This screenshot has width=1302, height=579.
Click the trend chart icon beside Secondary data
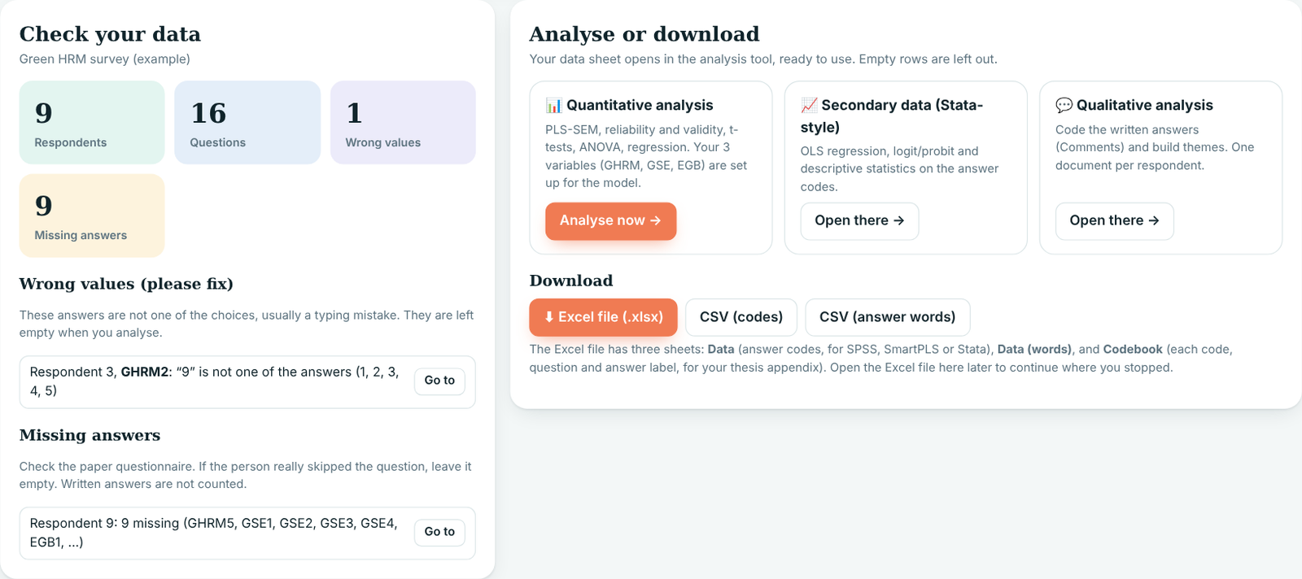[x=809, y=106]
